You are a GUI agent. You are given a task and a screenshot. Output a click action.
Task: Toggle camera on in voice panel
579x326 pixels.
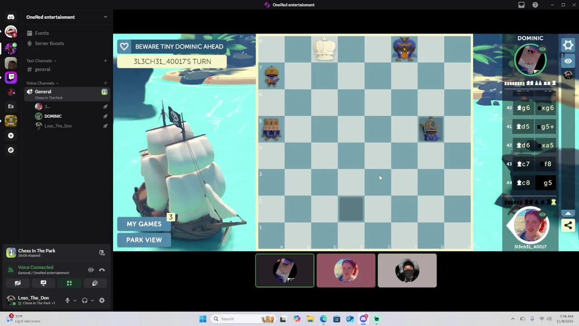tap(18, 283)
